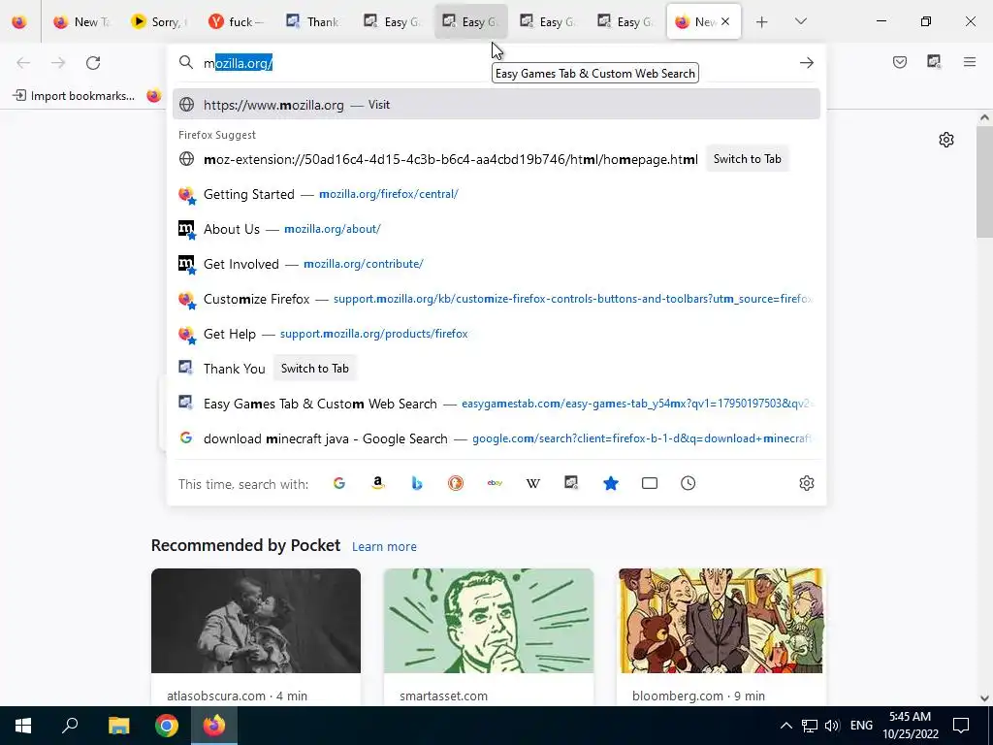Visit https://www.mozilla.org suggestion
Screen dimensions: 993x745
496,105
